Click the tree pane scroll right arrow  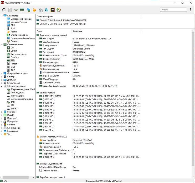(33, 177)
